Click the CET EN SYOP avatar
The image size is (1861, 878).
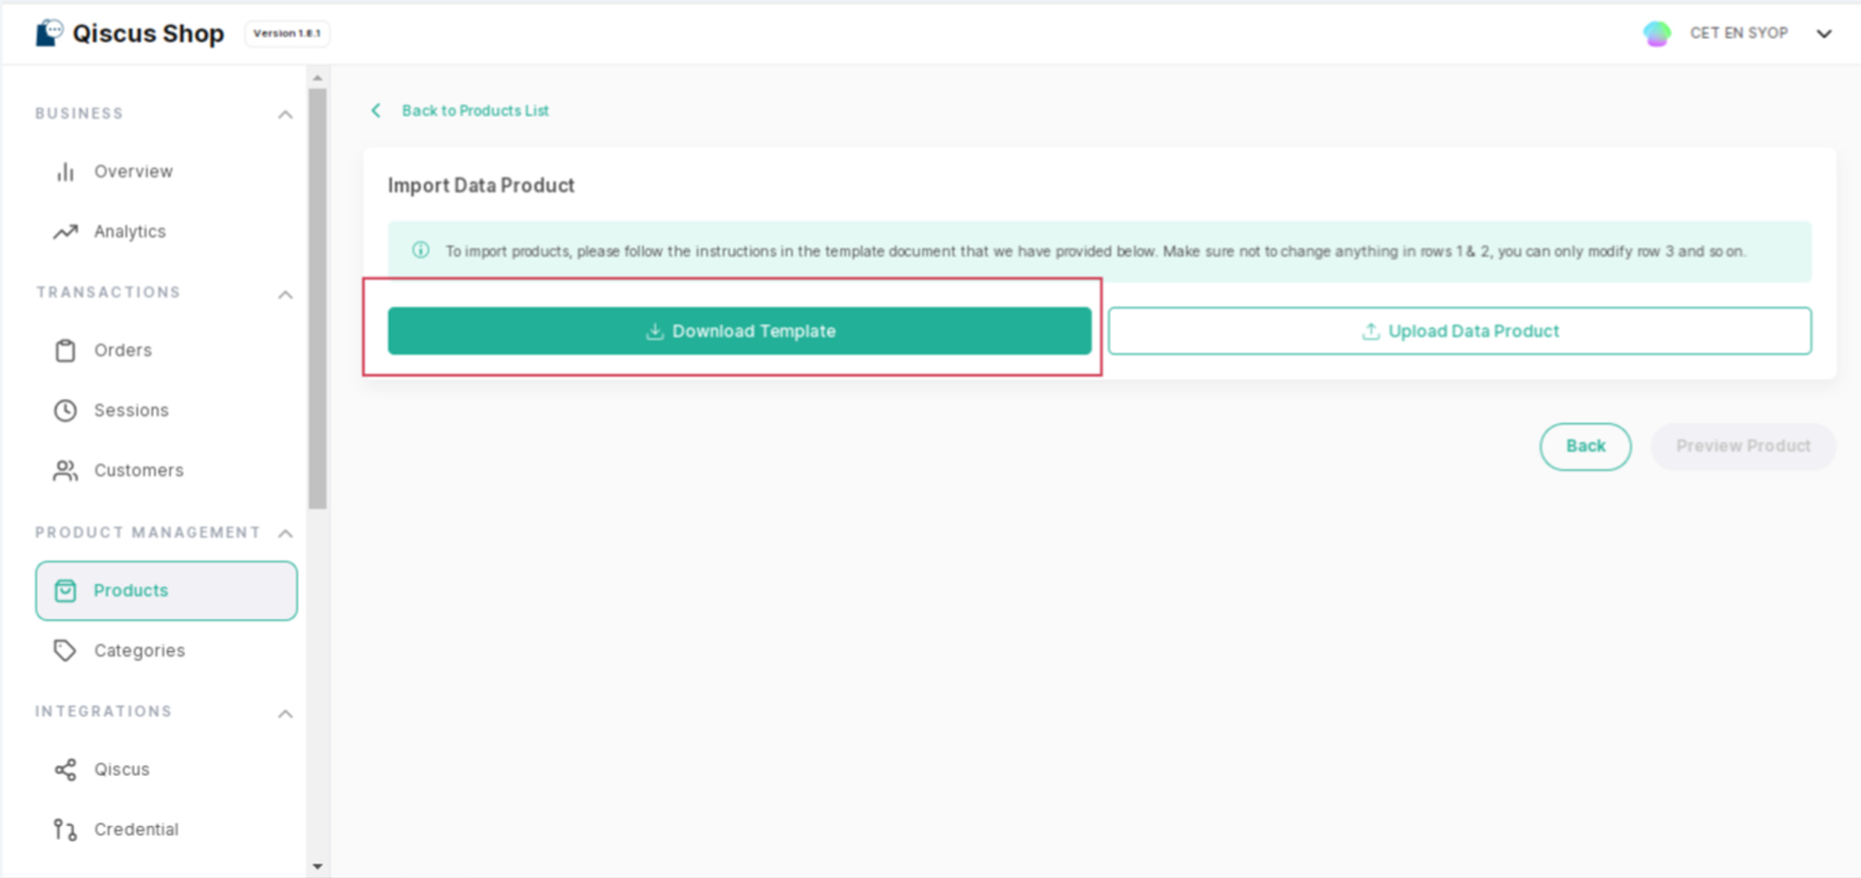click(x=1656, y=33)
